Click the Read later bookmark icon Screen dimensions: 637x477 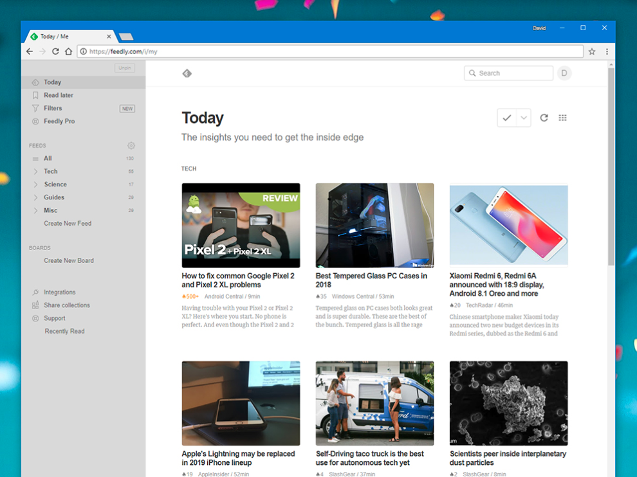pyautogui.click(x=35, y=95)
